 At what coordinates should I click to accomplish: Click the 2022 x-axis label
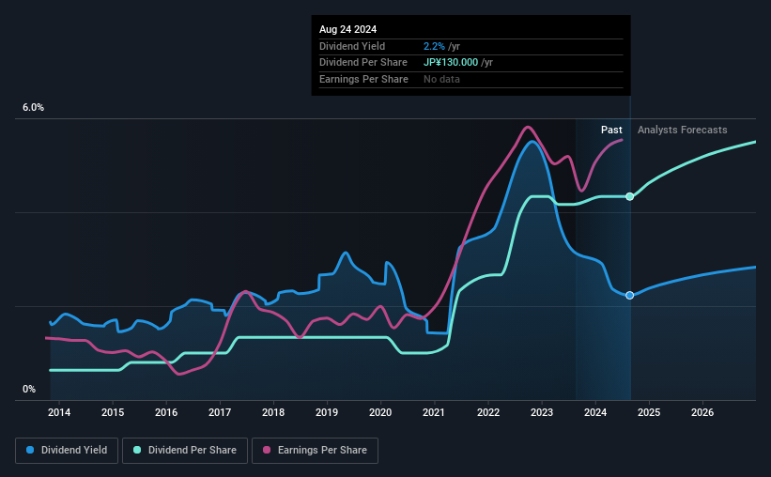click(x=488, y=412)
